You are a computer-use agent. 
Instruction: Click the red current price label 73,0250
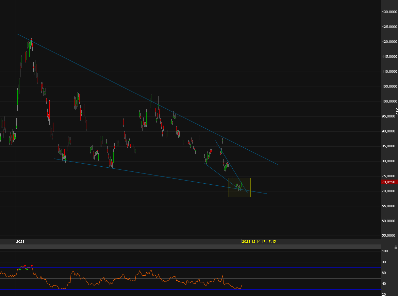pos(389,182)
